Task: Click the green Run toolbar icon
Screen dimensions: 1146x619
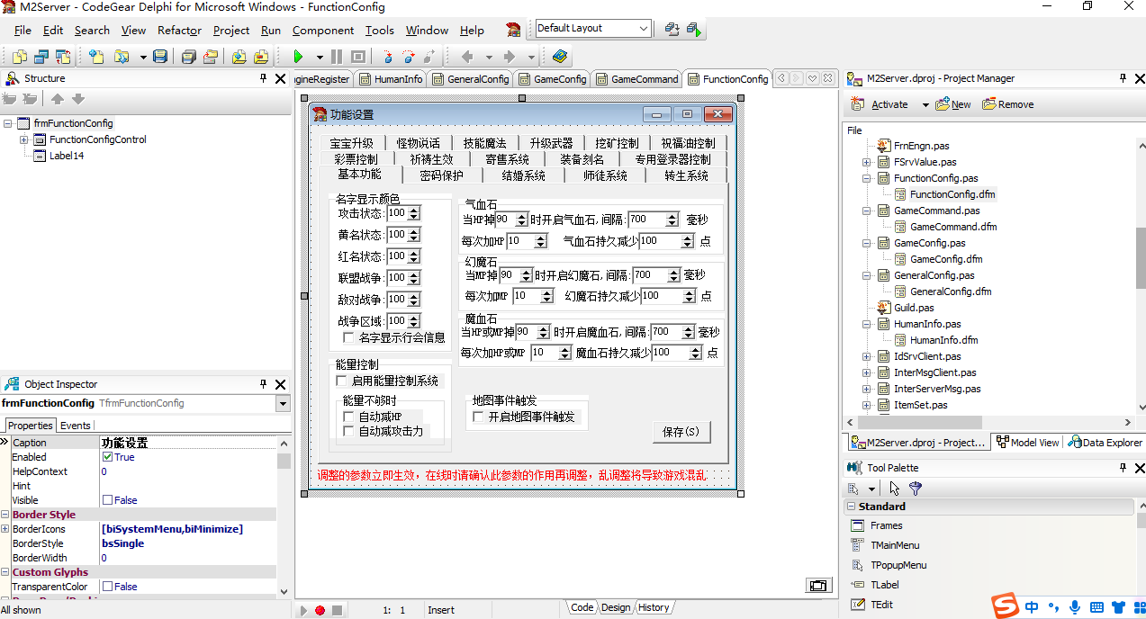Action: click(x=298, y=57)
